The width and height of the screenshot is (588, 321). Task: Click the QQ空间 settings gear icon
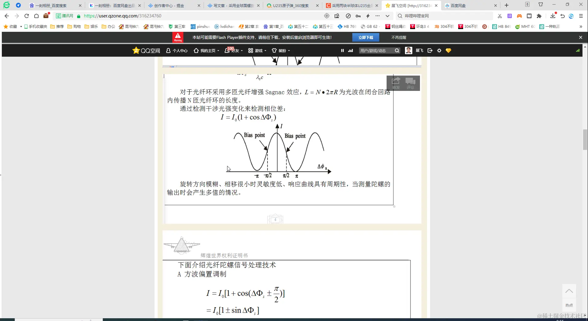439,50
